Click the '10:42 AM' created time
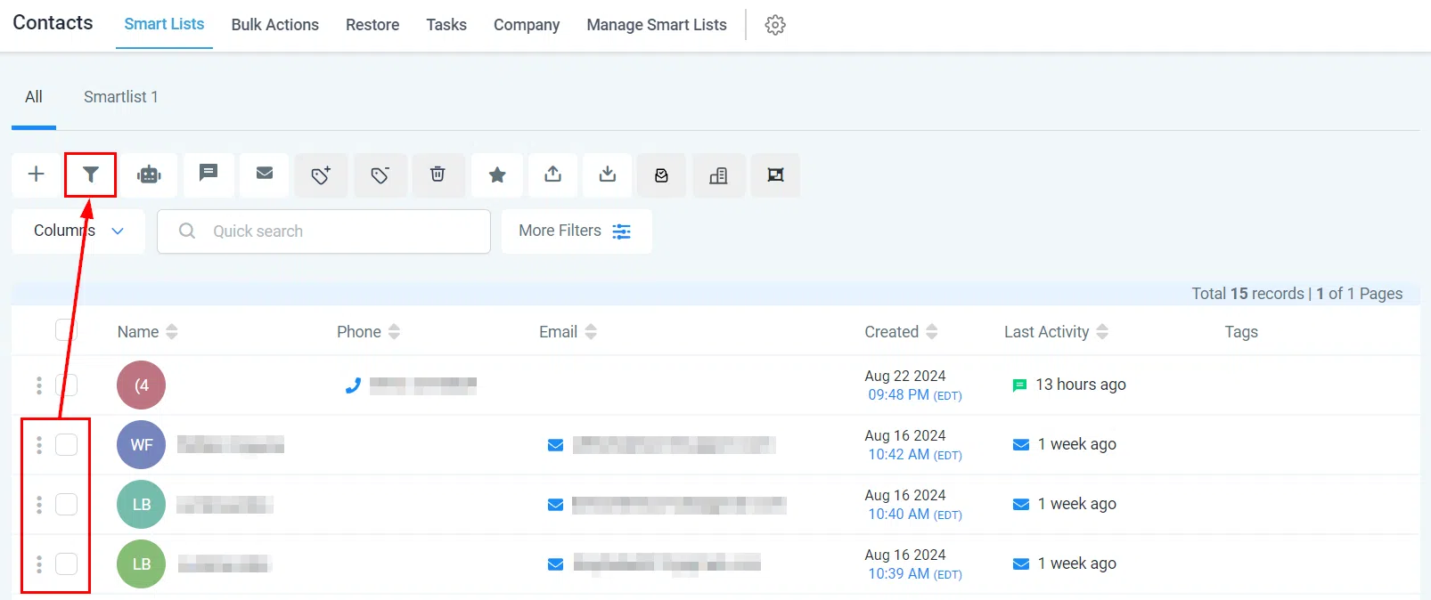Viewport: 1431px width, 600px height. 899,454
